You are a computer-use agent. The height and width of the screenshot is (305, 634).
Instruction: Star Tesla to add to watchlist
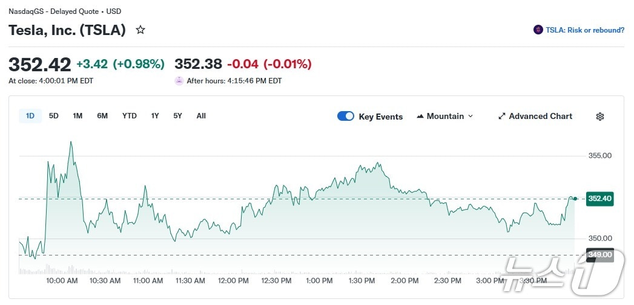tap(140, 30)
